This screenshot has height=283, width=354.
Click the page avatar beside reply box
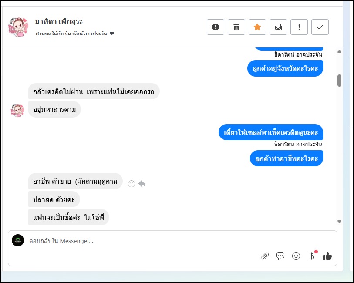pos(18,240)
